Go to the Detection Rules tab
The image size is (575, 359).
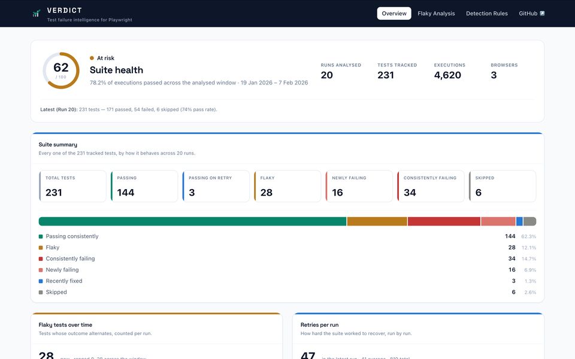click(486, 14)
